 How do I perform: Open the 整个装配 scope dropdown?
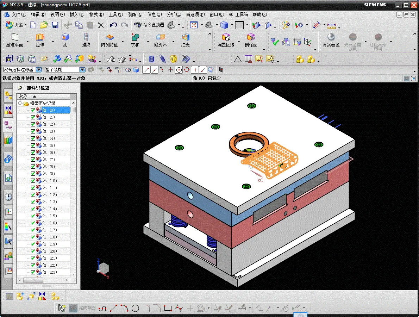(82, 70)
